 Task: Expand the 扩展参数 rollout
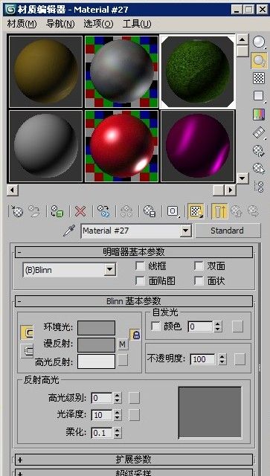[x=134, y=460]
